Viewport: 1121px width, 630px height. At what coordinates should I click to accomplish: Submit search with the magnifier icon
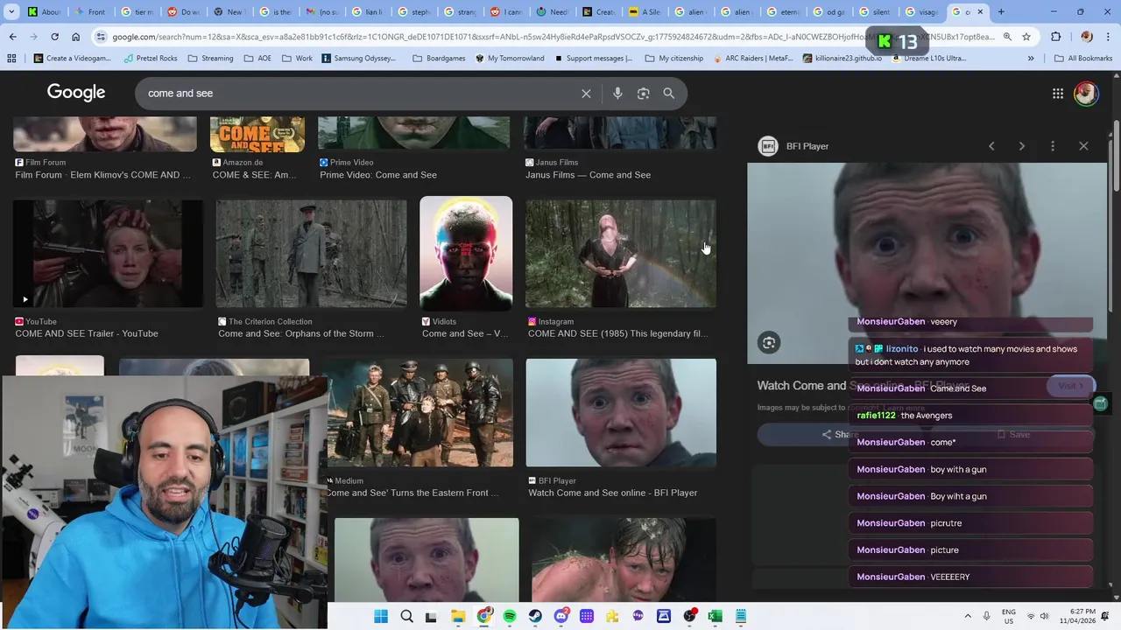click(x=669, y=94)
